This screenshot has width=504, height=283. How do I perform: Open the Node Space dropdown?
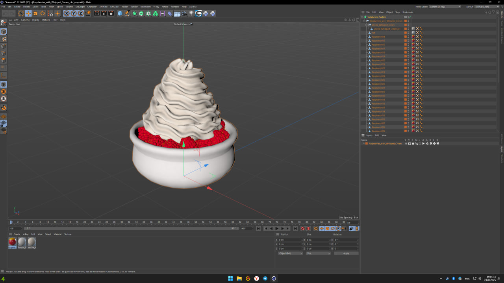pos(445,7)
